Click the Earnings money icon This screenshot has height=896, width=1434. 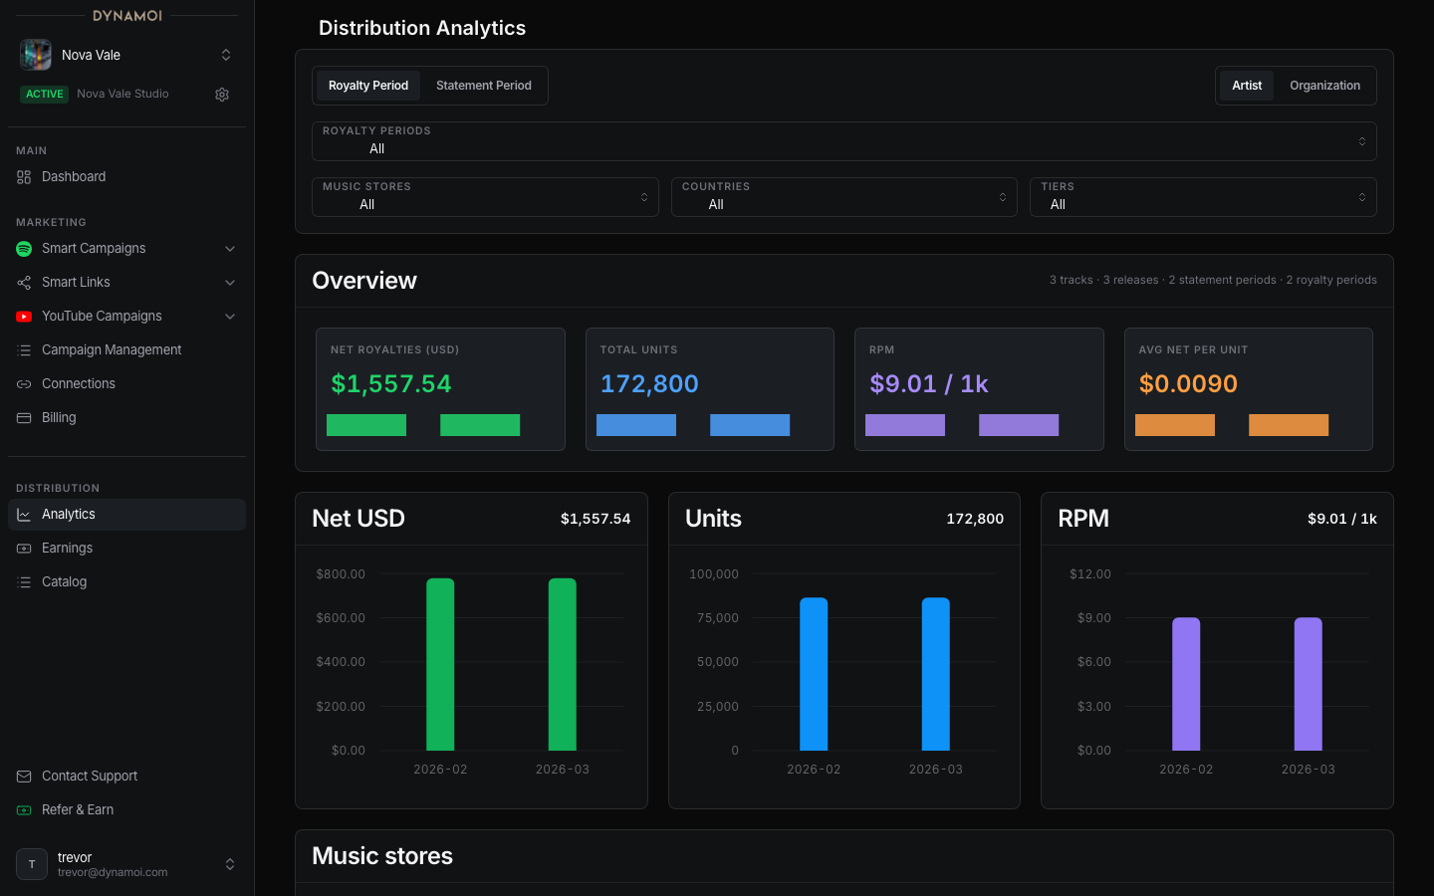click(24, 549)
